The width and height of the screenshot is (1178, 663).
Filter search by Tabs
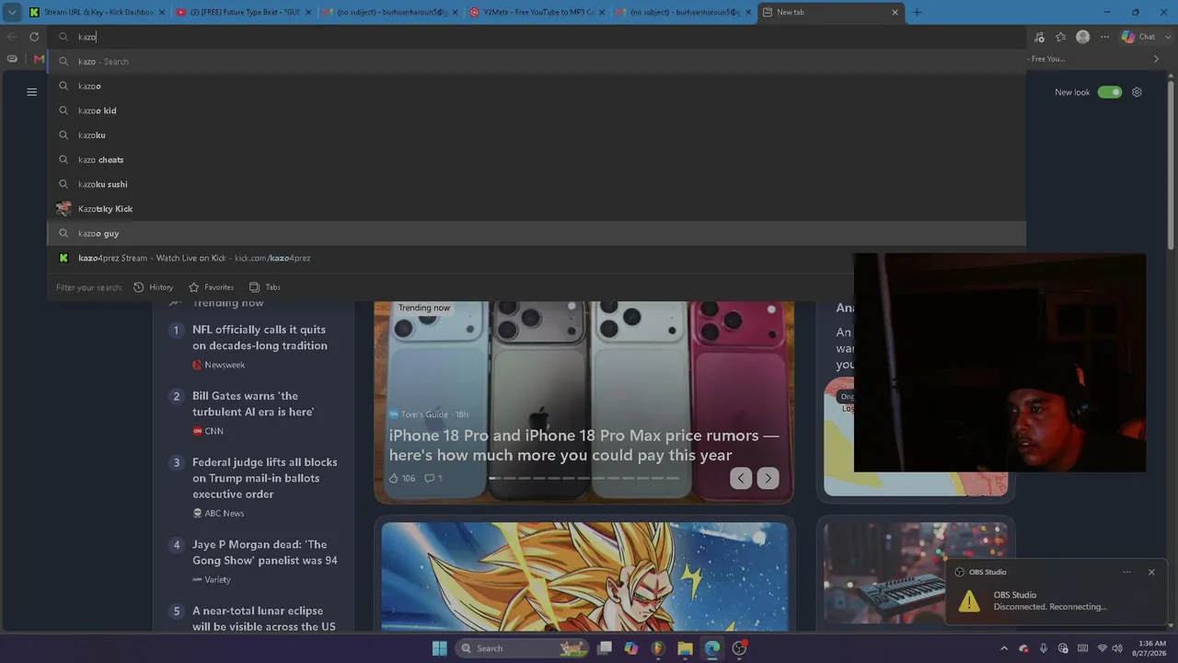pos(265,287)
